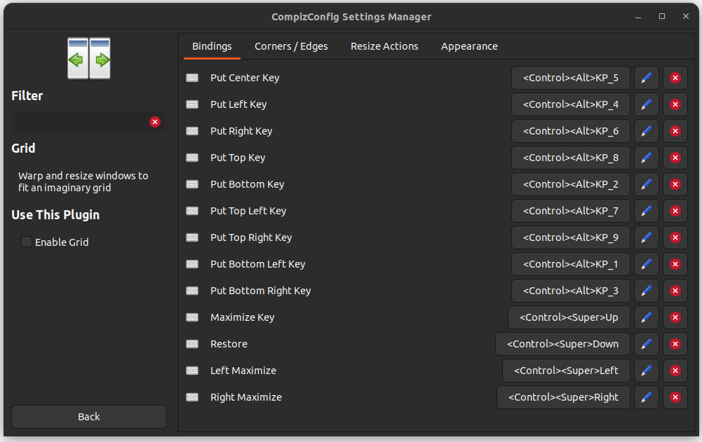Click pencil icon for Restore binding
Image resolution: width=702 pixels, height=442 pixels.
tap(647, 344)
